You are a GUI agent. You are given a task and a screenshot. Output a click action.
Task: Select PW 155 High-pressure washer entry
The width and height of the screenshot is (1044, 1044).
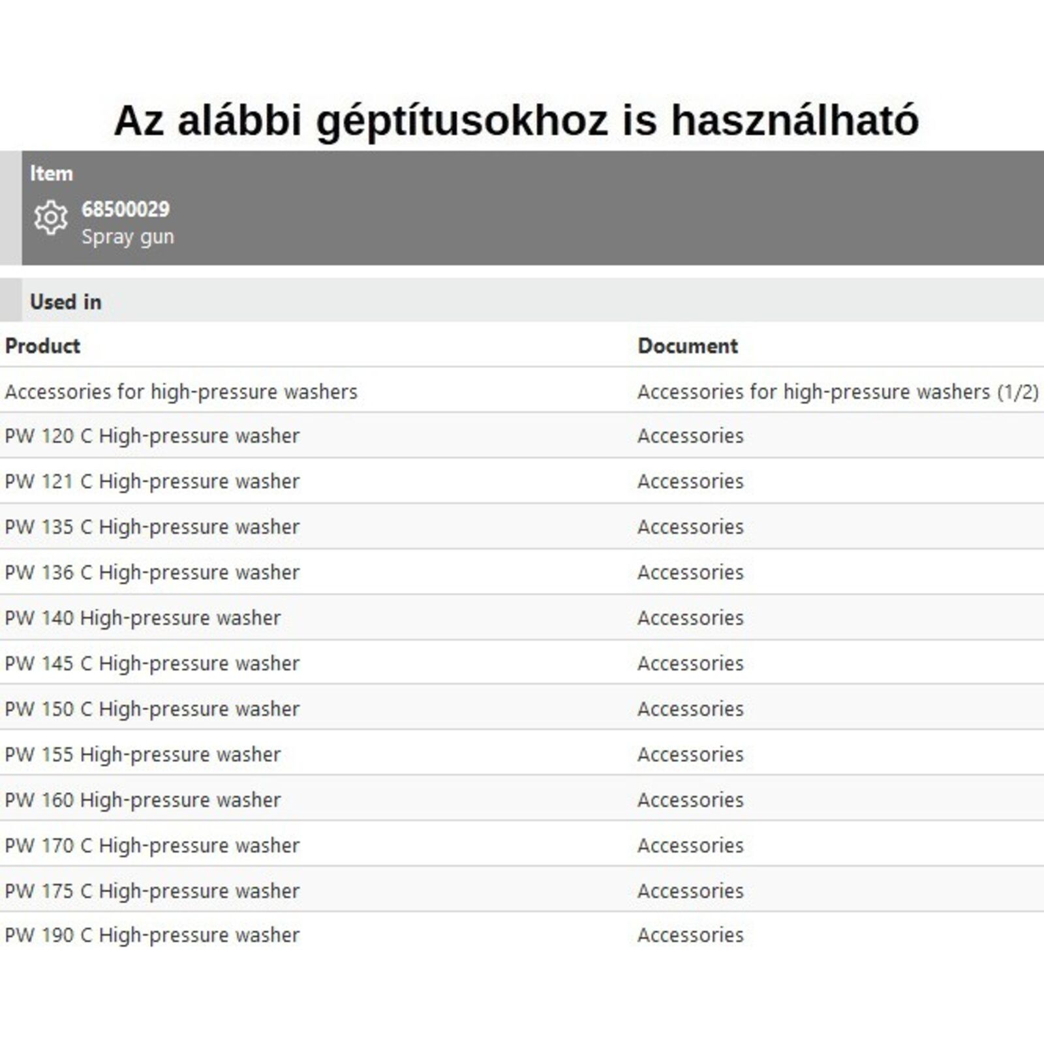(143, 755)
